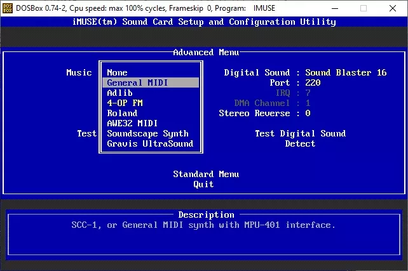The image size is (408, 271).
Task: Select 4-OP FM music driver
Action: tap(125, 103)
